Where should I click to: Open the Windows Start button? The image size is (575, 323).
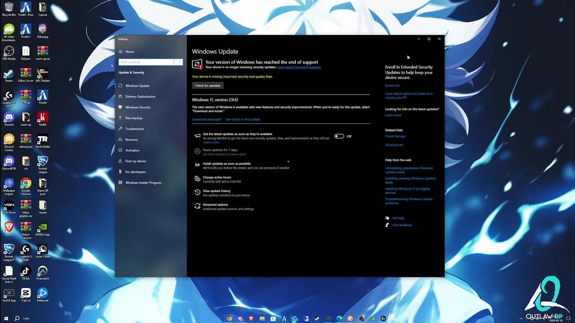tap(6, 319)
